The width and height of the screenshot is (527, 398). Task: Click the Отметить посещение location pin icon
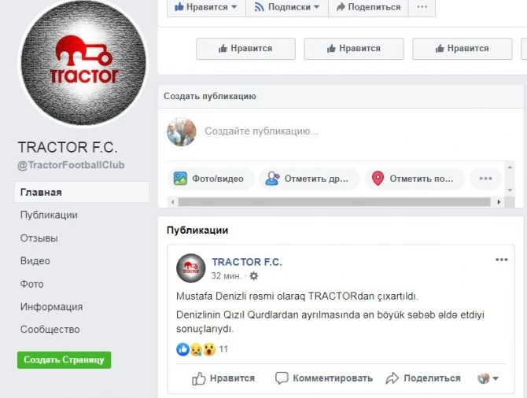coord(378,179)
